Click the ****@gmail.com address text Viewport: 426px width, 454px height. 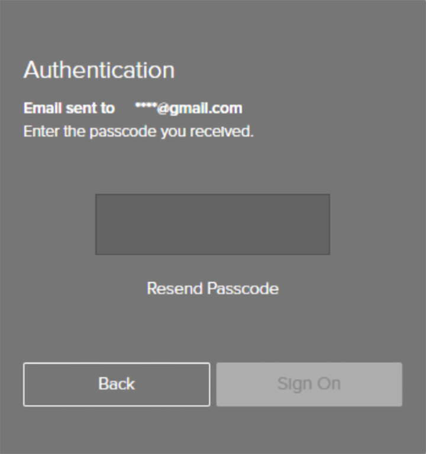(188, 108)
